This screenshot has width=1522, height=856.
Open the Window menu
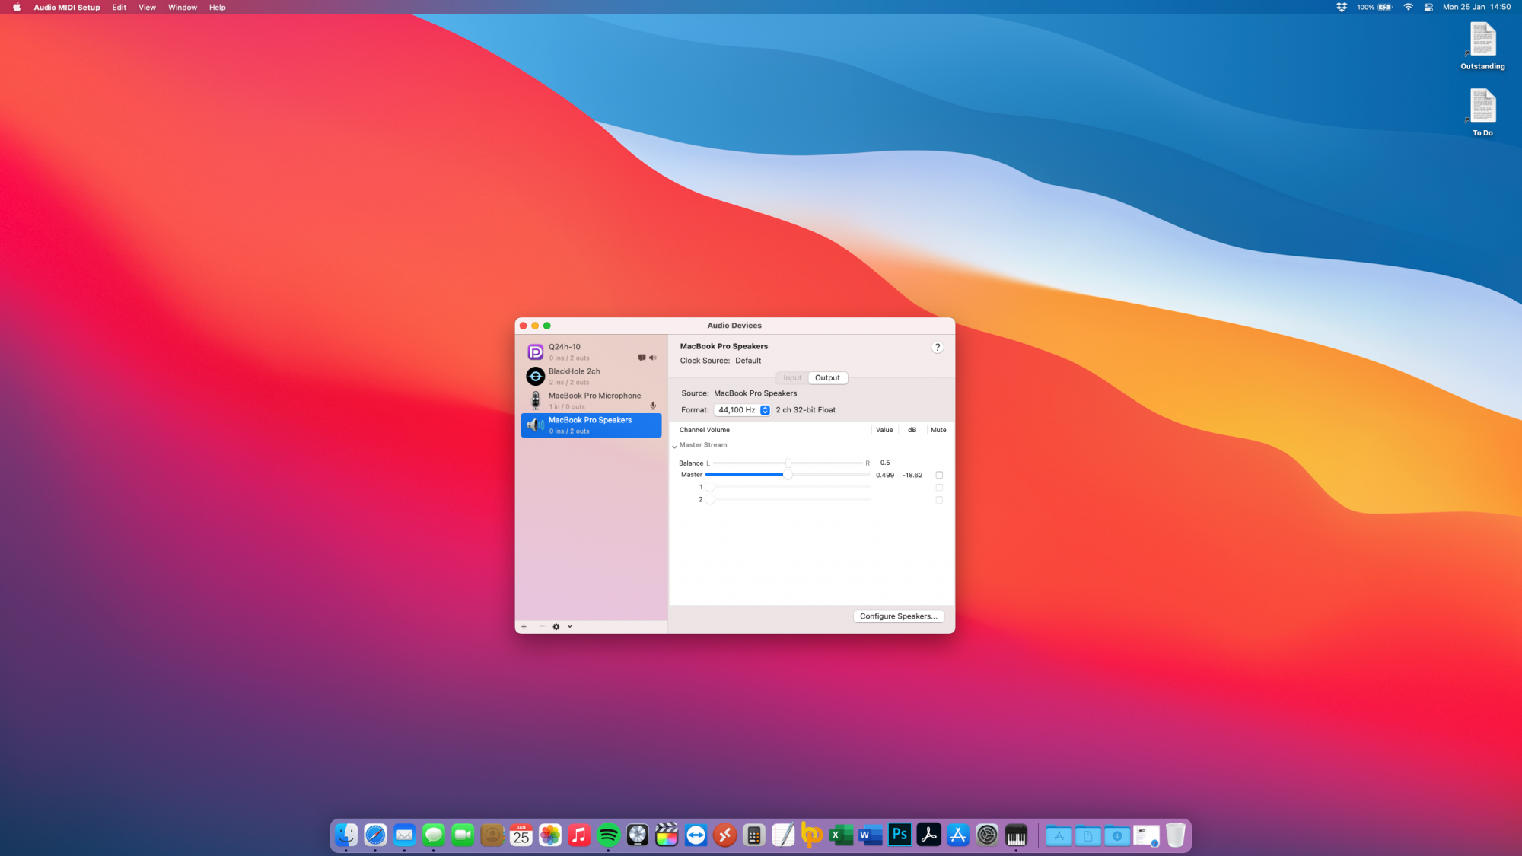[182, 8]
